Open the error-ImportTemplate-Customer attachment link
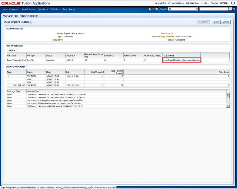 click(x=181, y=60)
